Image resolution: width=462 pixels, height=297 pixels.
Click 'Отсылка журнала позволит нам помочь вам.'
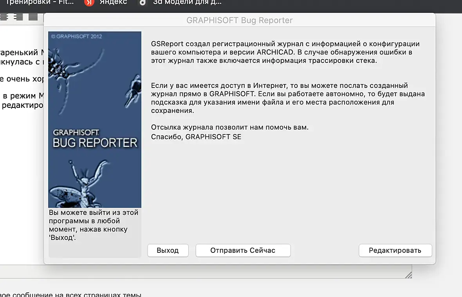click(230, 127)
